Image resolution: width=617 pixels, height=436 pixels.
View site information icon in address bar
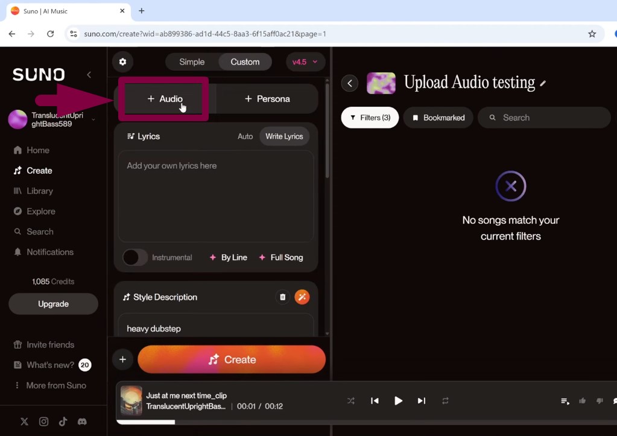(74, 34)
